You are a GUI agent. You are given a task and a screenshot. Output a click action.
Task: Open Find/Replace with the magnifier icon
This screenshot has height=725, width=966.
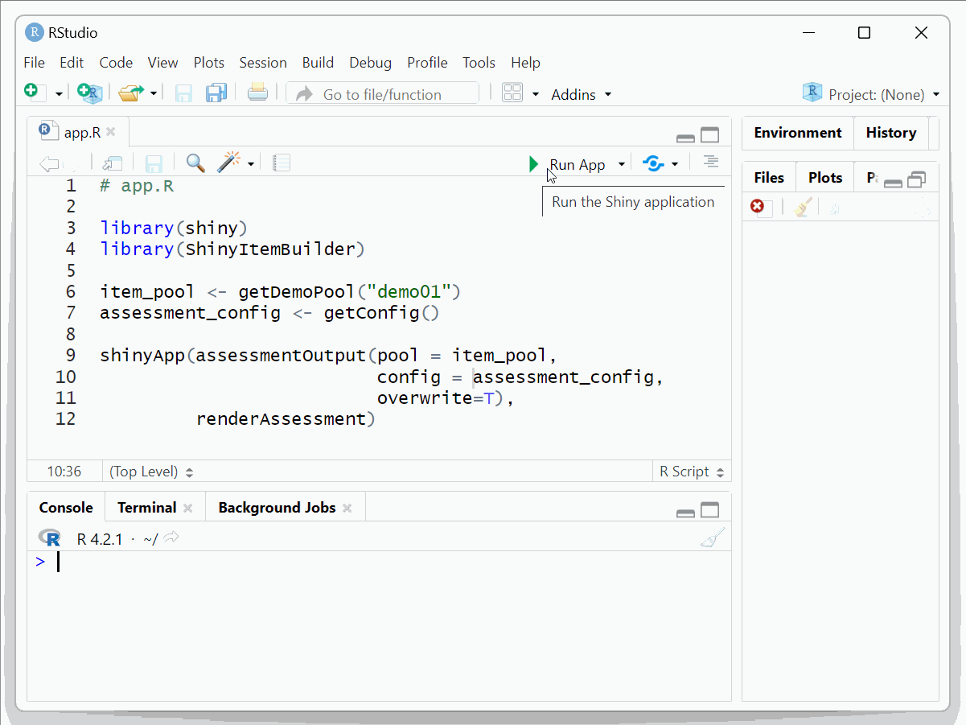pos(195,163)
